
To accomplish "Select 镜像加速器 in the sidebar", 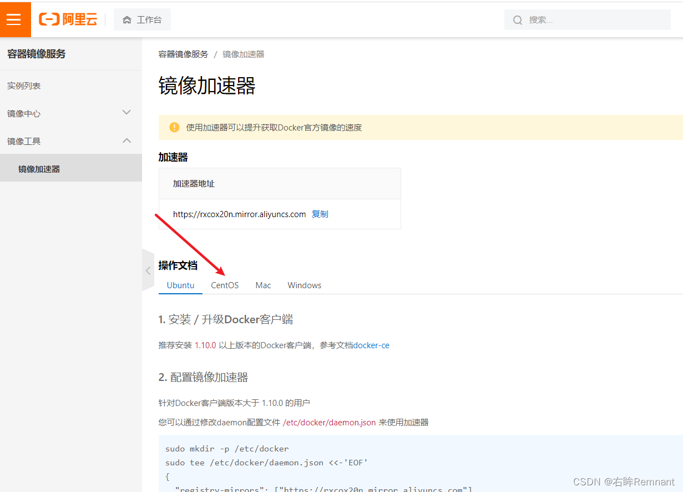I will click(x=71, y=168).
